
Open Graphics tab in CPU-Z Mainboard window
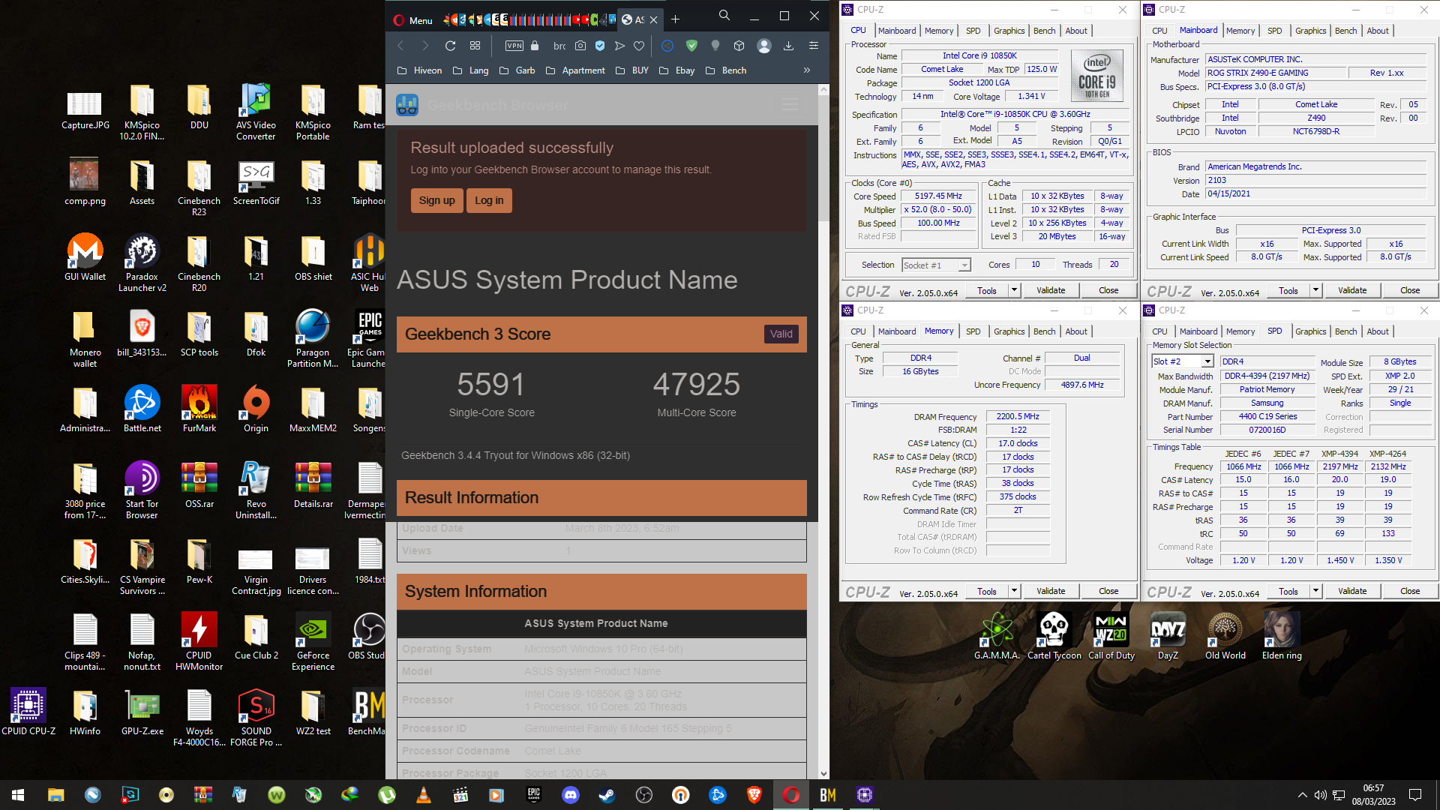(x=1310, y=31)
